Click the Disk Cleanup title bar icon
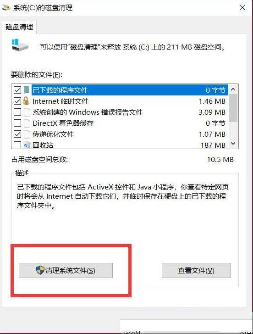Screen dimensions: 253x334 tap(6, 8)
